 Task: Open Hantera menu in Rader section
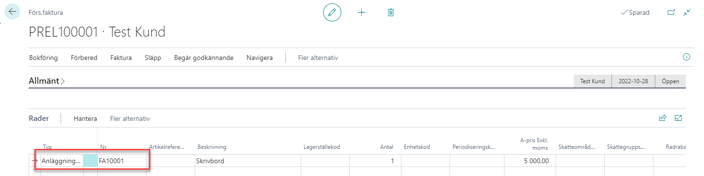(85, 118)
